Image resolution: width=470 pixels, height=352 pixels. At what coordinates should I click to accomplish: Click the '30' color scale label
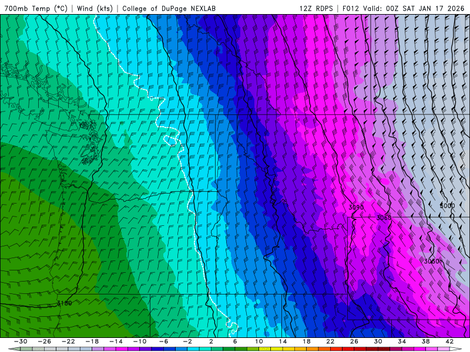(x=378, y=341)
